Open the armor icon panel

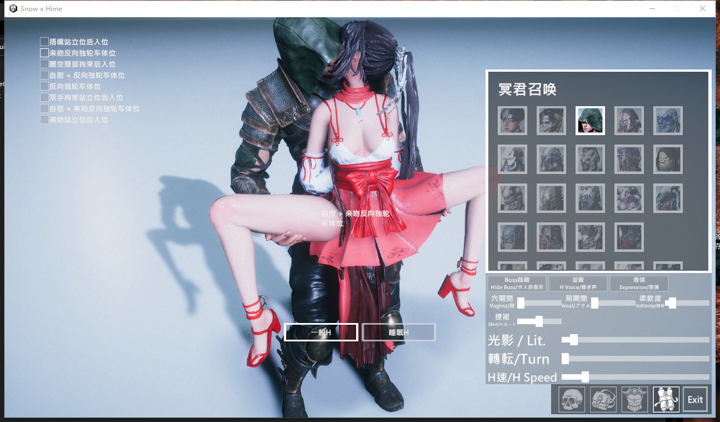tap(635, 400)
